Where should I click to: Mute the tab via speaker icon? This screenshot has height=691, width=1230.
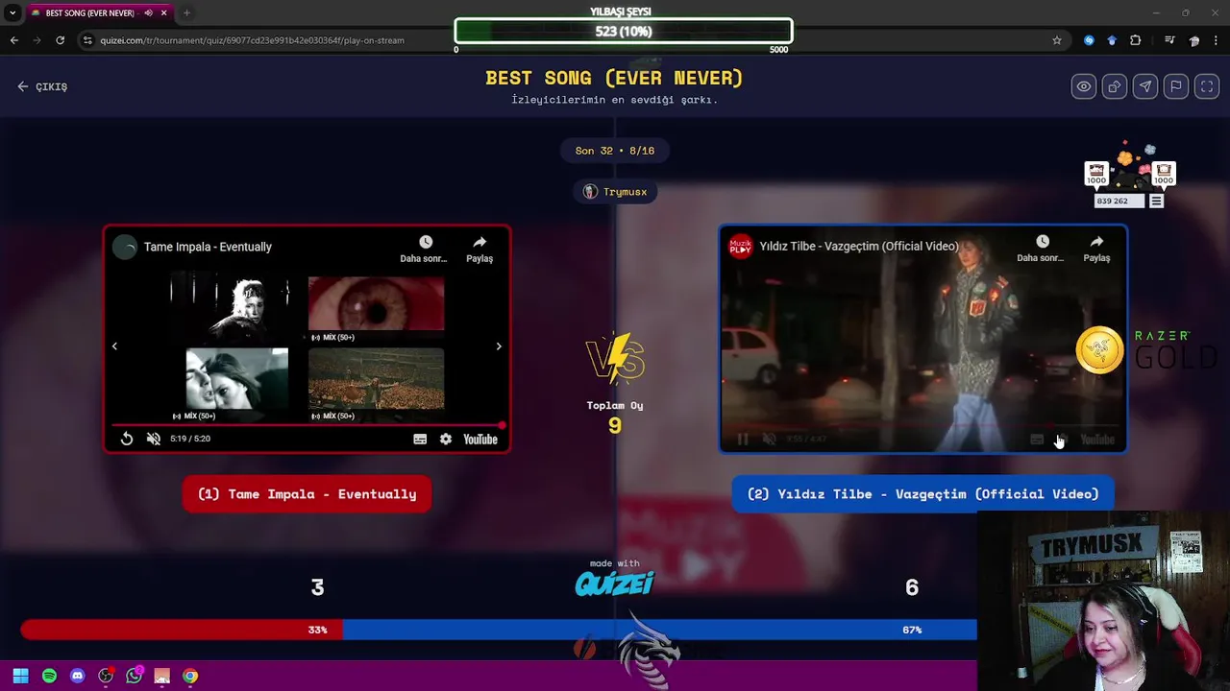point(148,13)
